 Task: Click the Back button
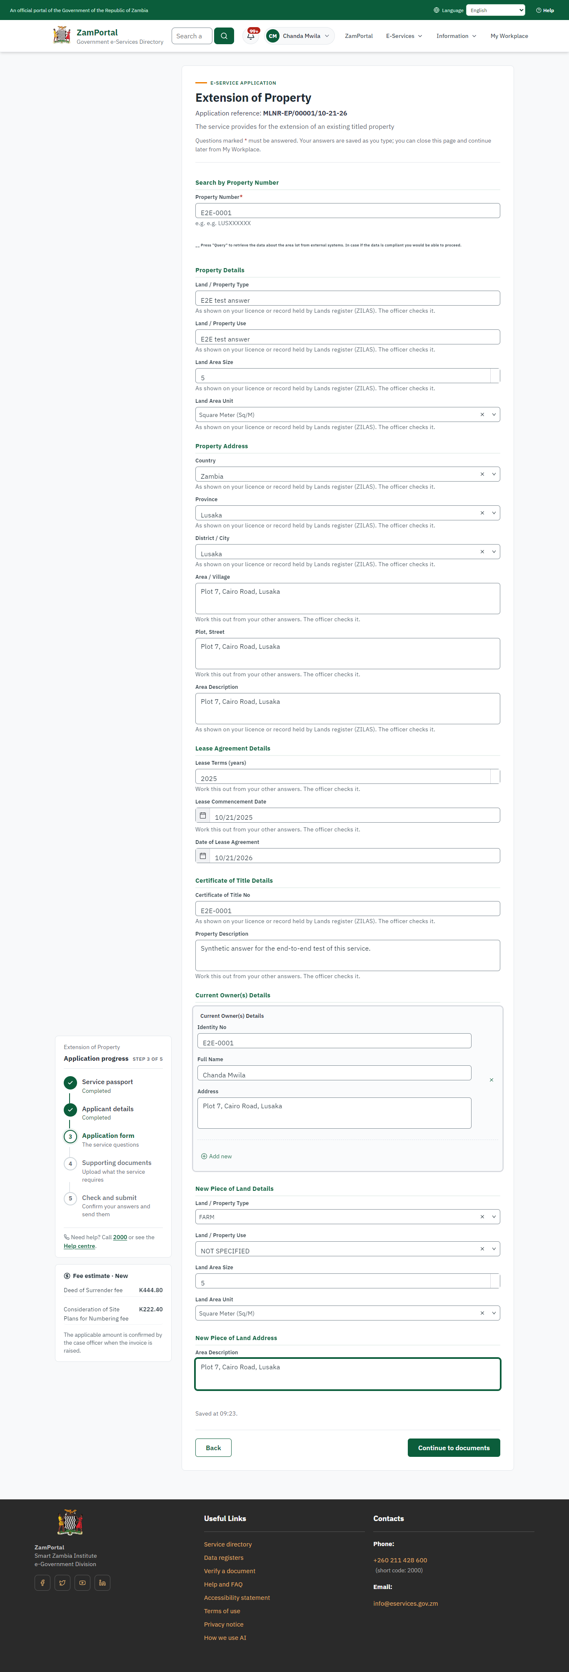pos(213,1447)
